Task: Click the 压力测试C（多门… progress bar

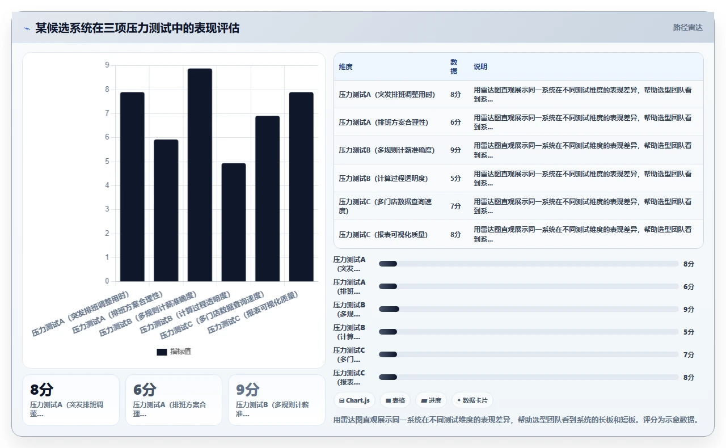Action: (529, 354)
